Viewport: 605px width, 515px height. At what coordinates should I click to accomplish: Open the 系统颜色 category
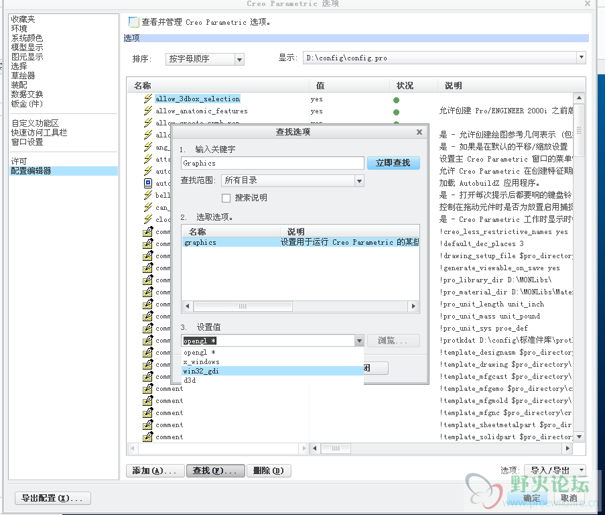27,38
